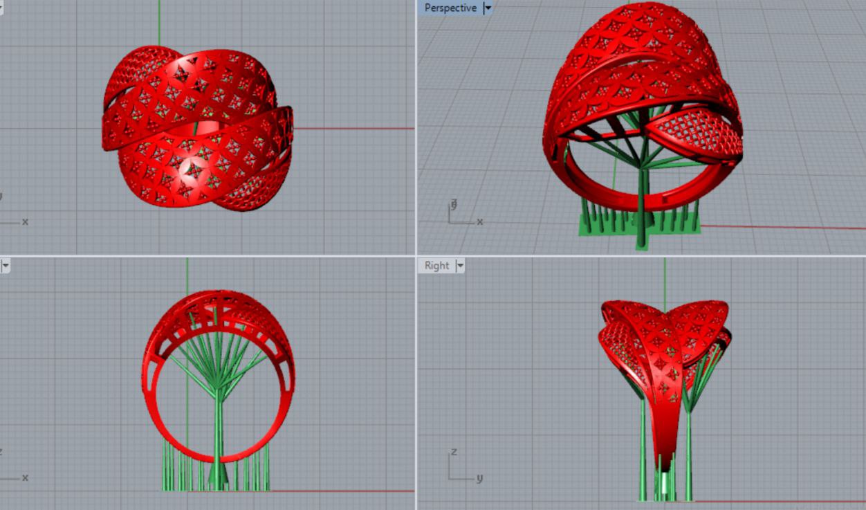Select the red ring in the top-left viewport
866x510 pixels.
(197, 128)
